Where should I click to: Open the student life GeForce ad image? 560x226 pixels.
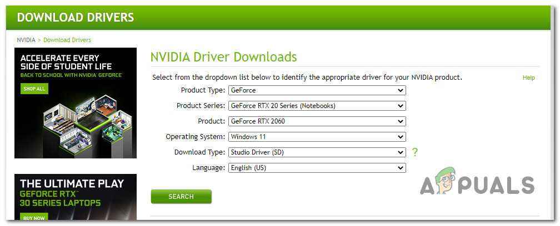(x=76, y=103)
